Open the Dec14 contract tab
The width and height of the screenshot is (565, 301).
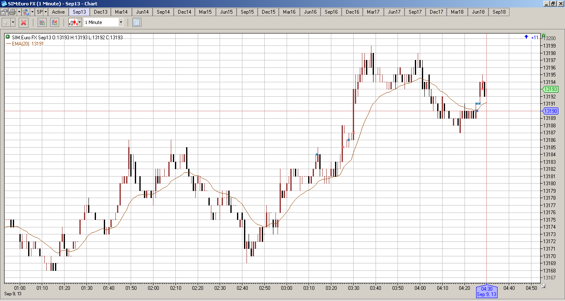pos(184,12)
